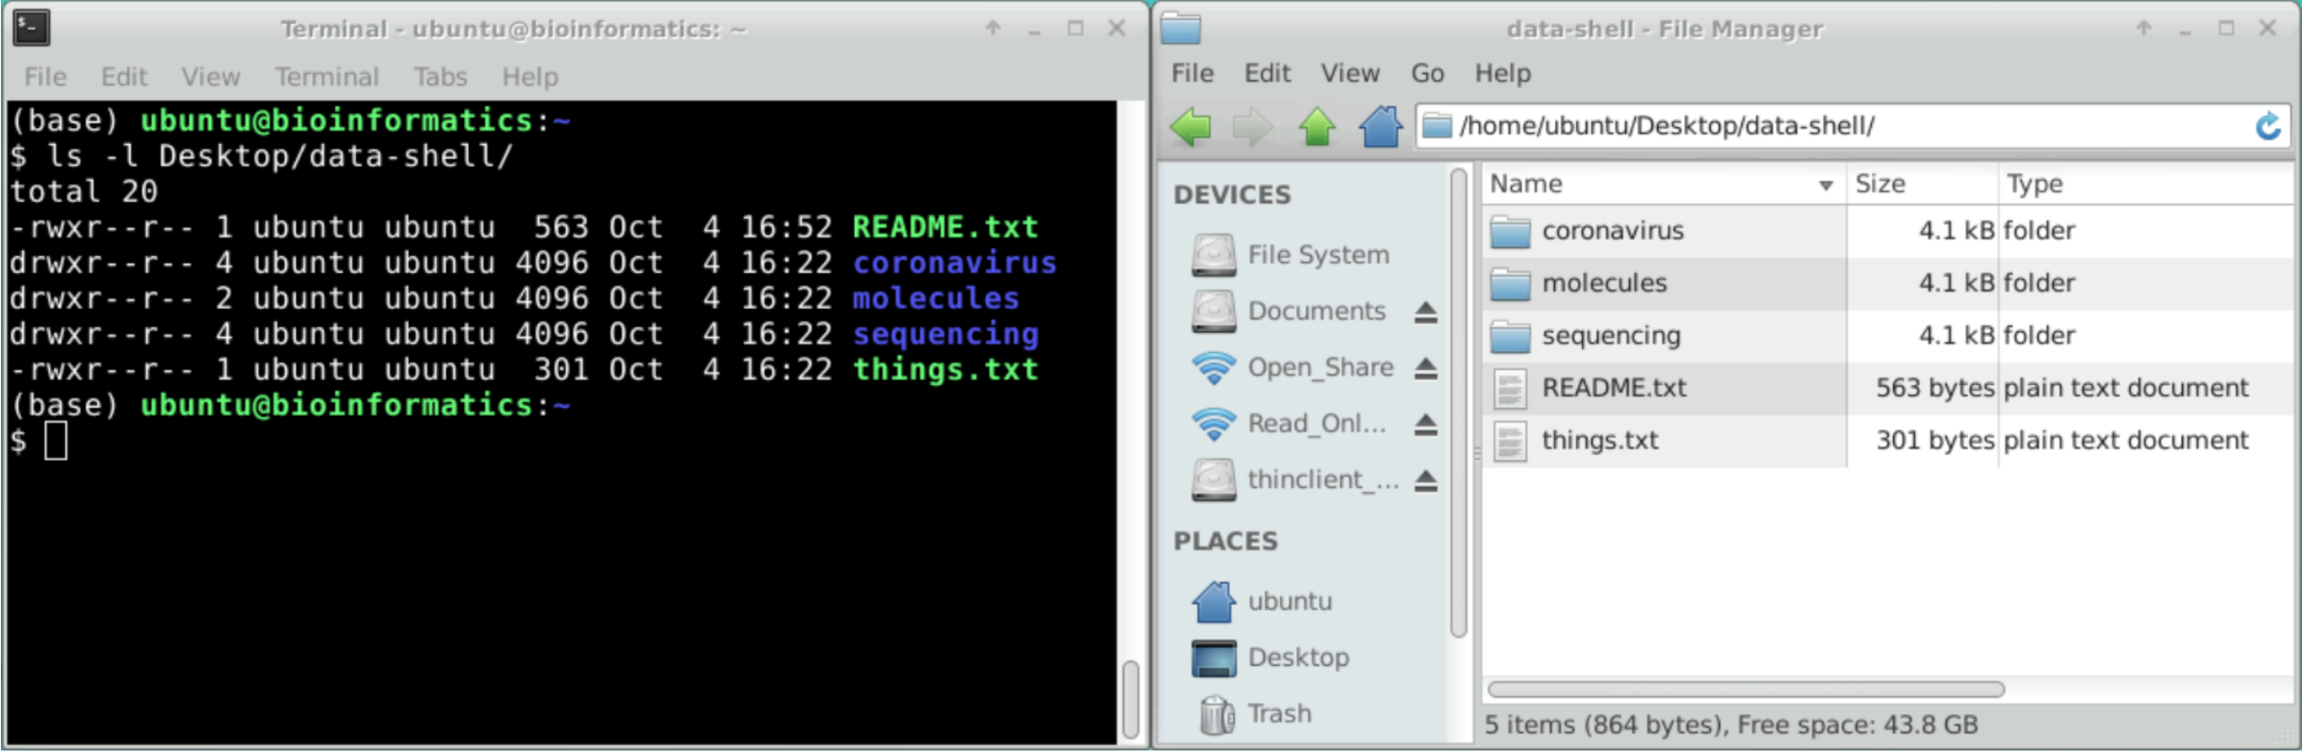Click the folder icon in the location bar
The image size is (2302, 752).
[x=1437, y=125]
